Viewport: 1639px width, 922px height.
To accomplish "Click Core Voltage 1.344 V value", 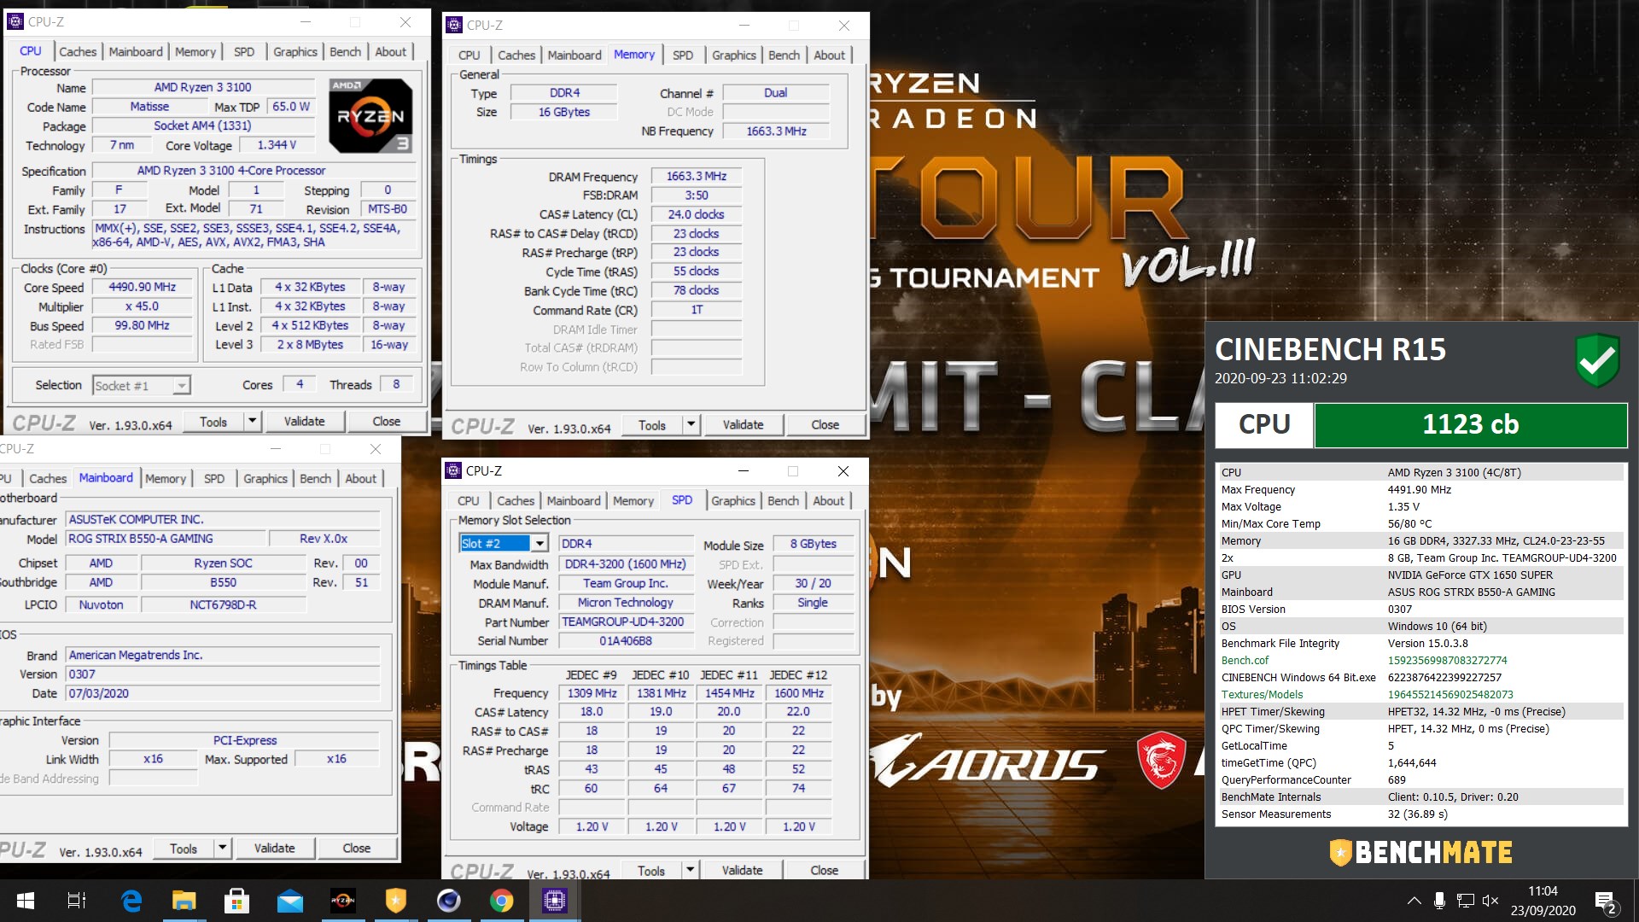I will coord(277,145).
